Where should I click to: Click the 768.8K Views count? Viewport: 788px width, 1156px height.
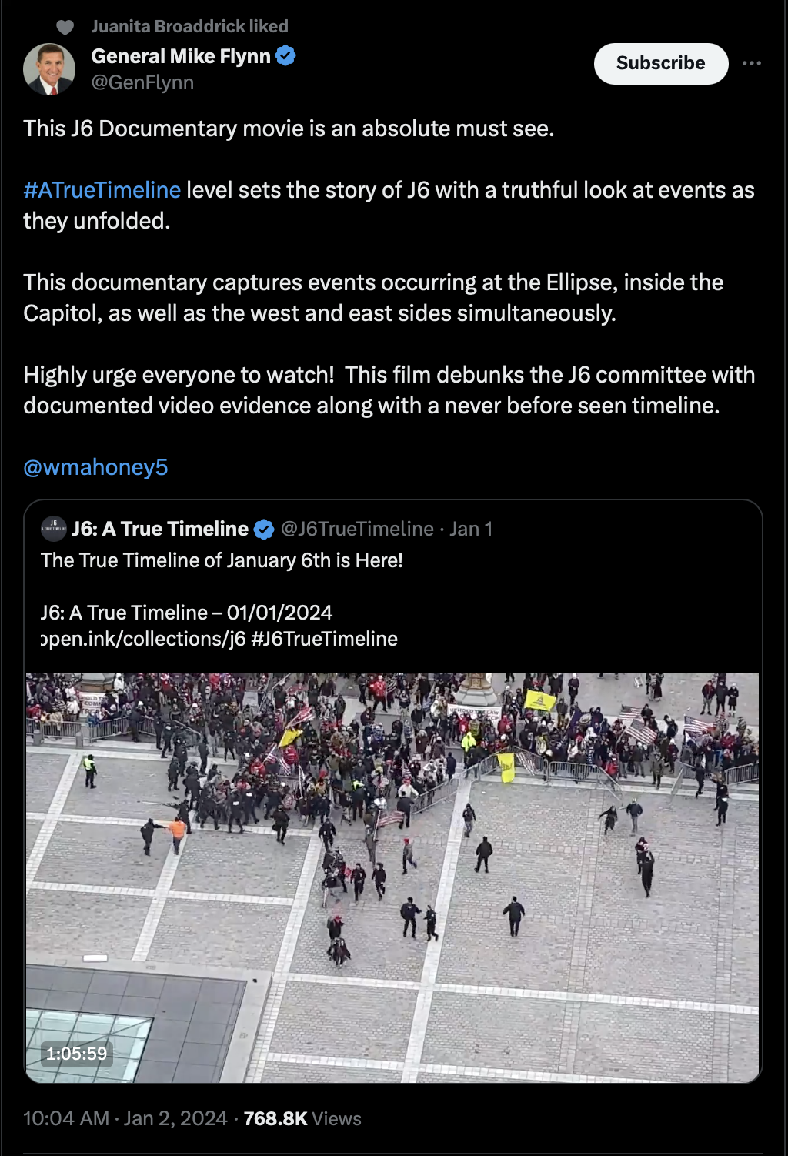[302, 1118]
